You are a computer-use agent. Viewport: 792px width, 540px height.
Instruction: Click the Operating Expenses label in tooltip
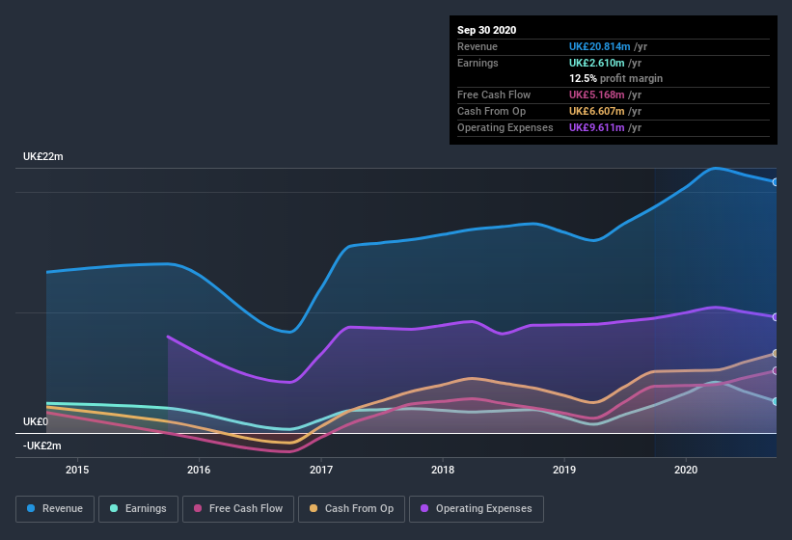pos(505,127)
